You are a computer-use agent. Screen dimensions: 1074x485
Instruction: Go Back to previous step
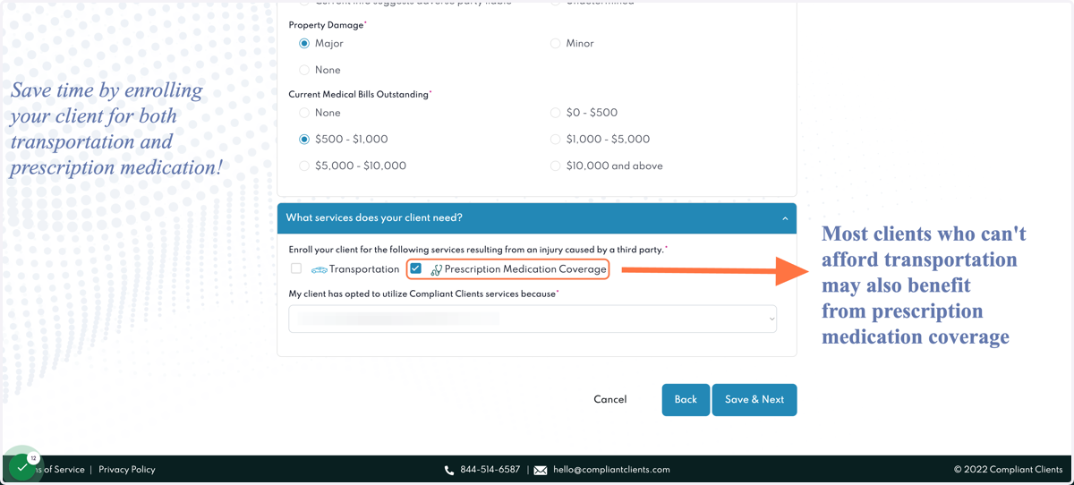[x=686, y=400]
